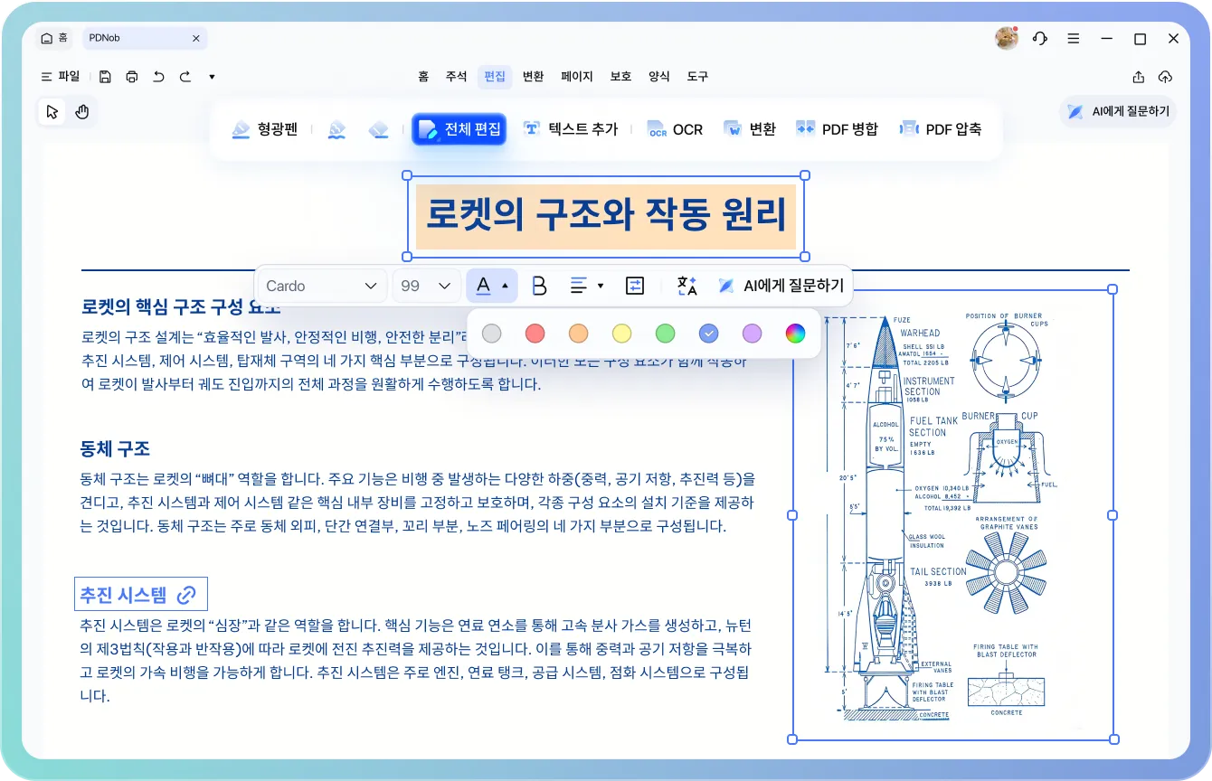Pick the checked blue color swatch
The image size is (1212, 781).
[x=708, y=334]
